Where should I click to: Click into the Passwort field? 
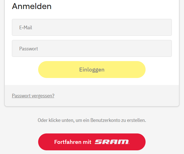92,48
